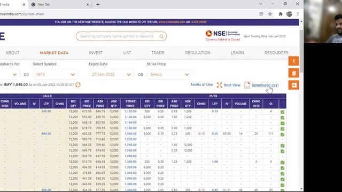
Task: Click the puts LTP value 1.00
Action: (215, 162)
